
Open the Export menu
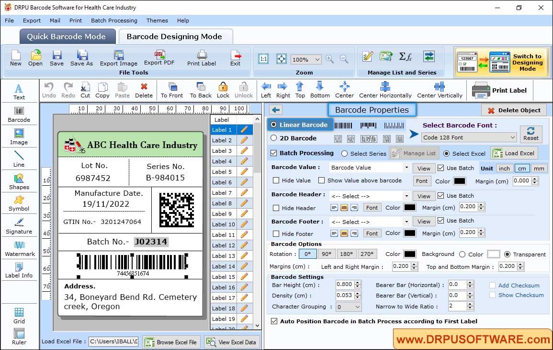[32, 21]
